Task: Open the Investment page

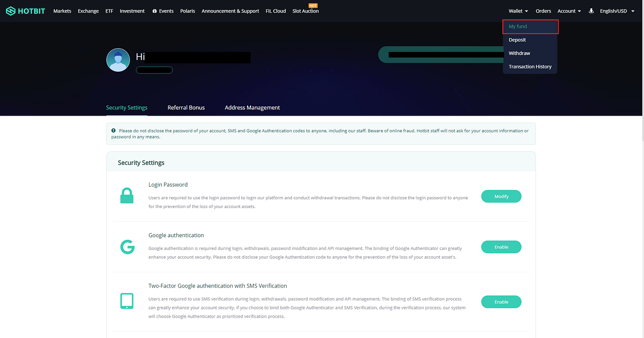Action: [x=132, y=11]
